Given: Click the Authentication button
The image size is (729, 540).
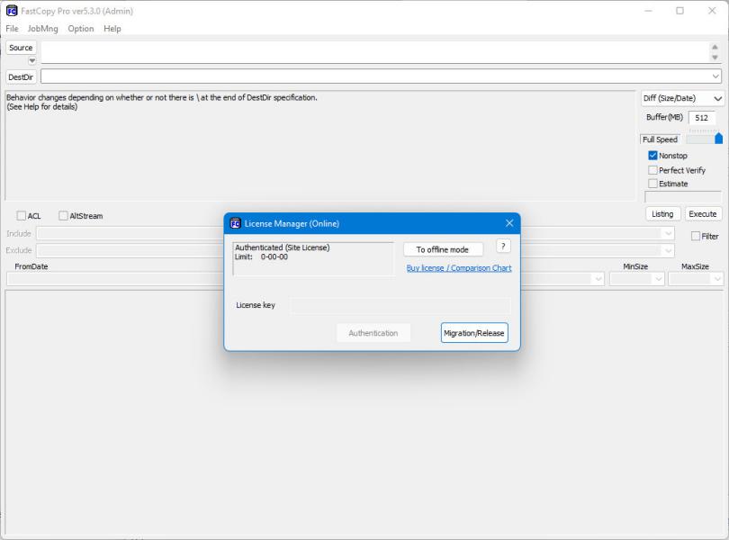Looking at the screenshot, I should click(373, 333).
